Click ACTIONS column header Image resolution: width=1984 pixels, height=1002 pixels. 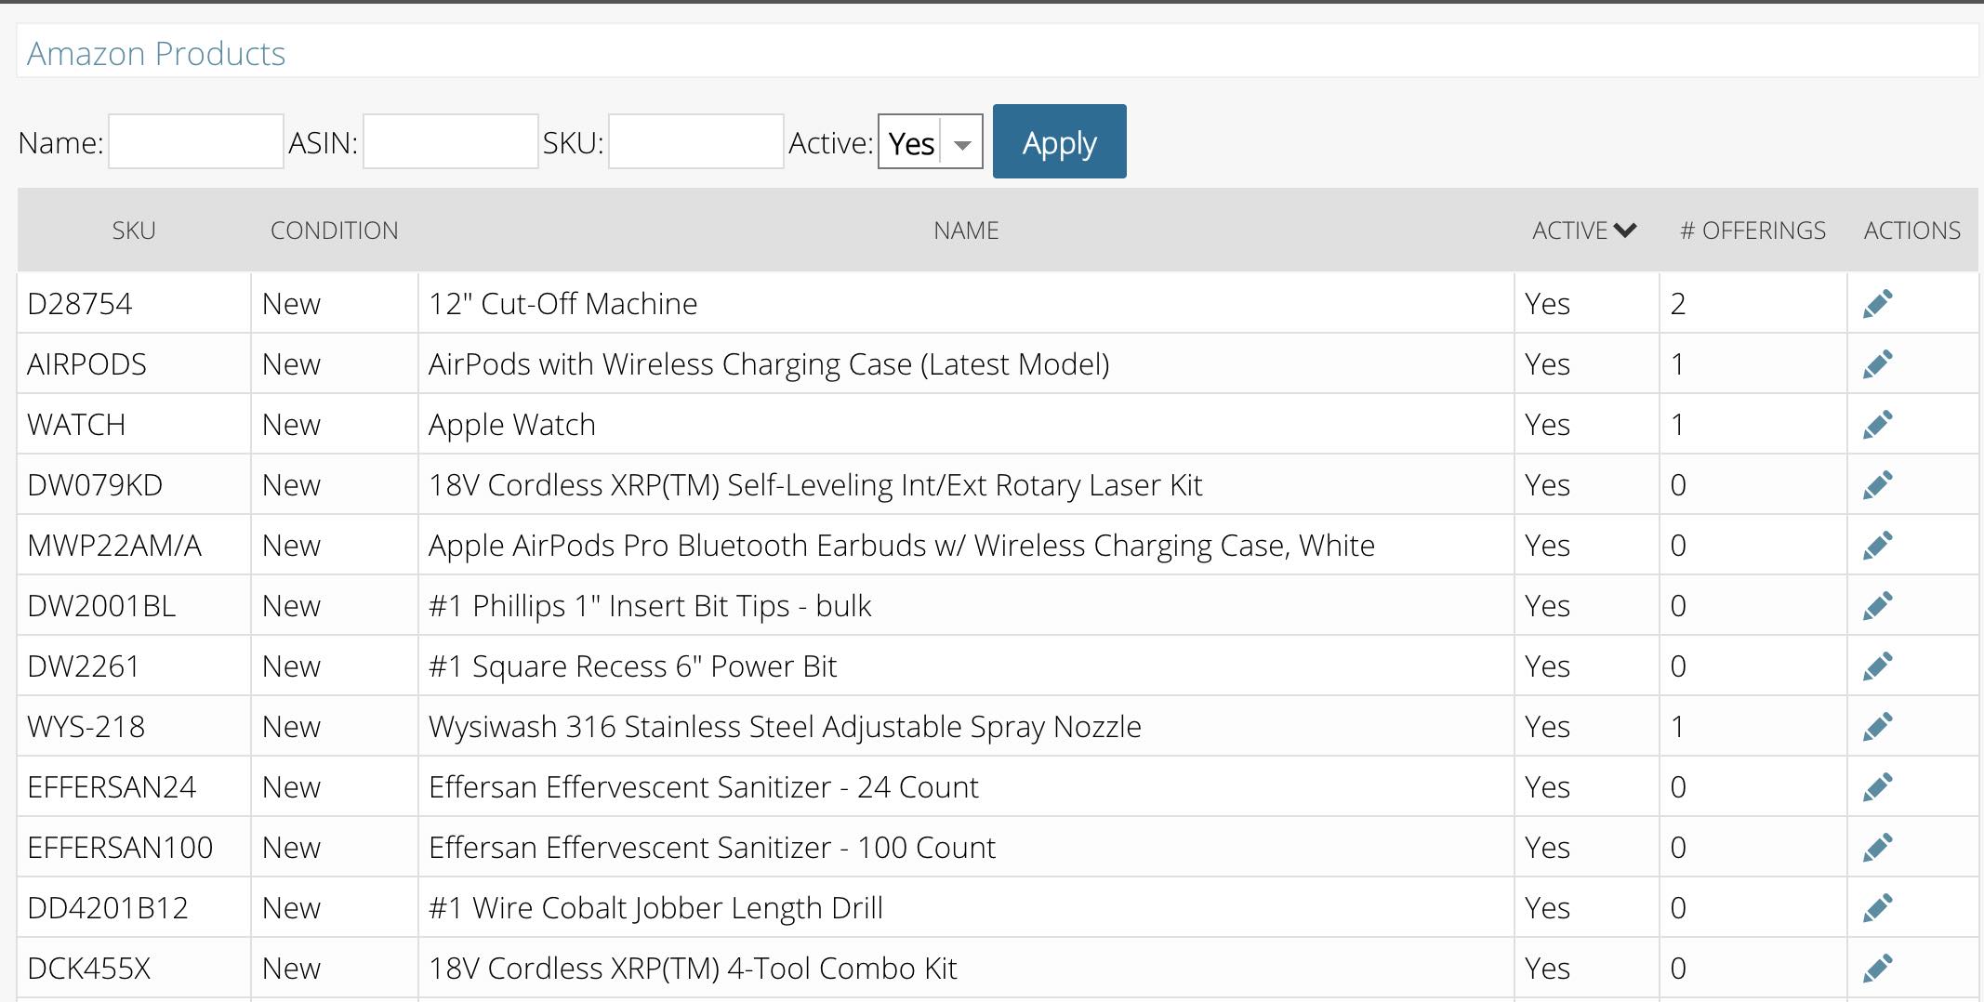(1911, 231)
